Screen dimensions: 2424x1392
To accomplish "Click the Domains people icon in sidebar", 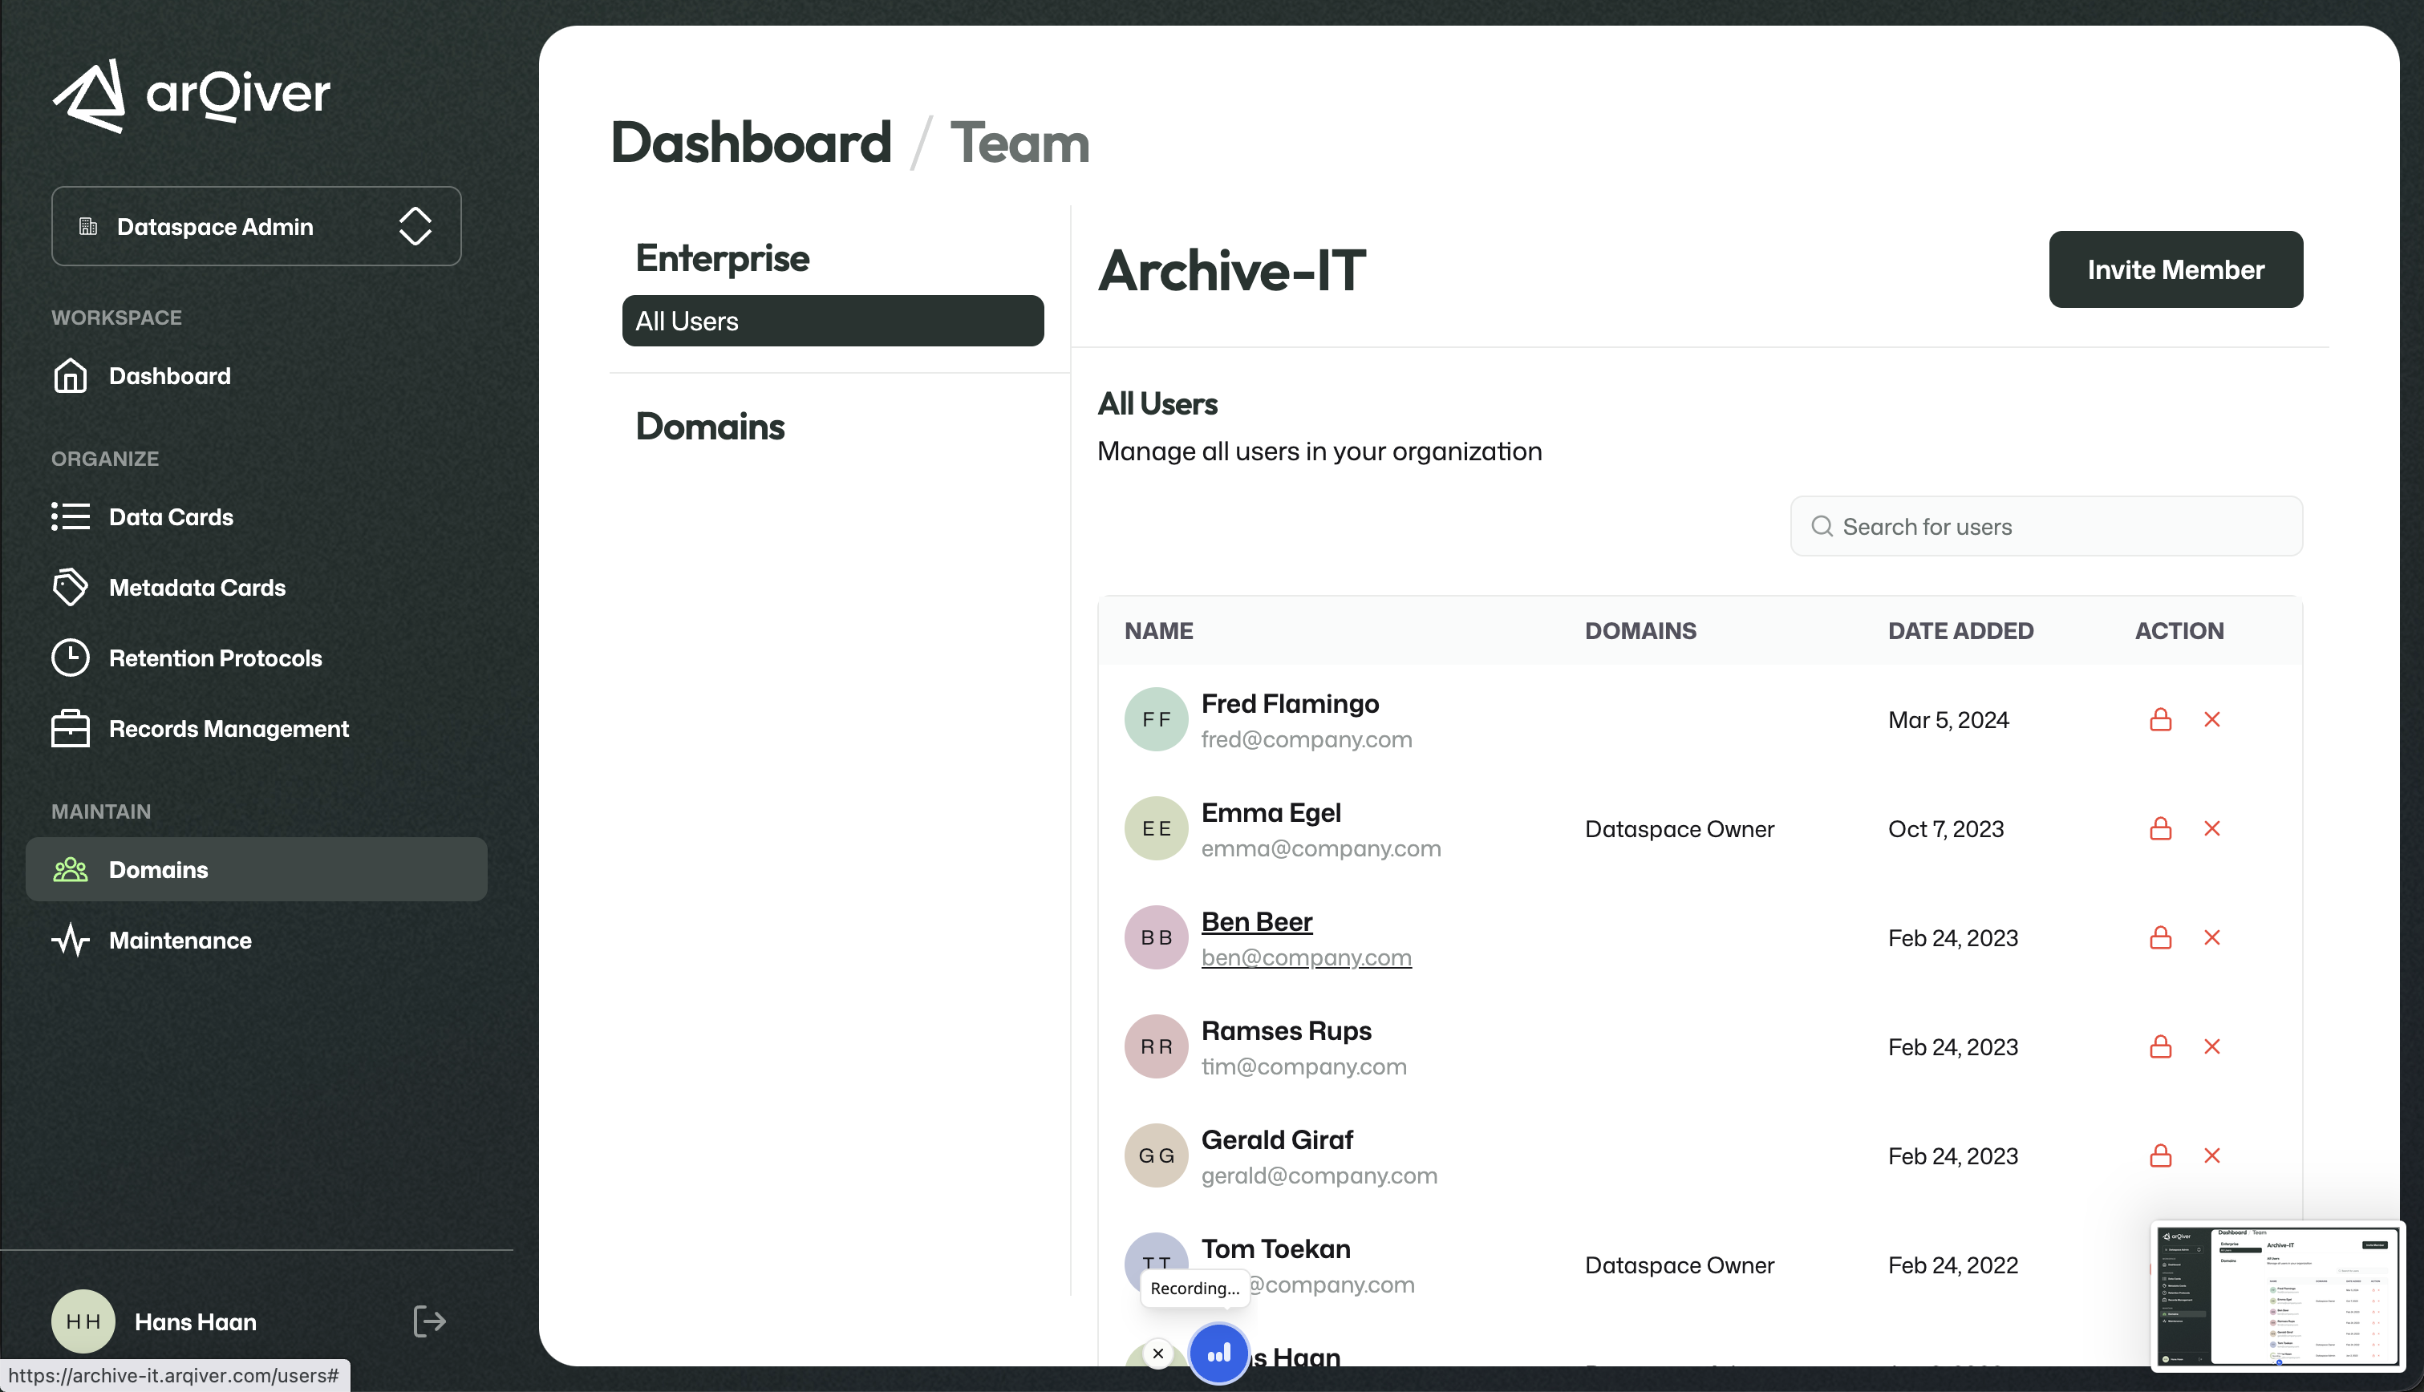I will (70, 870).
